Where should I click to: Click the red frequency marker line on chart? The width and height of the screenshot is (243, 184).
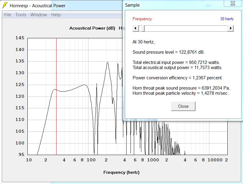[57, 96]
